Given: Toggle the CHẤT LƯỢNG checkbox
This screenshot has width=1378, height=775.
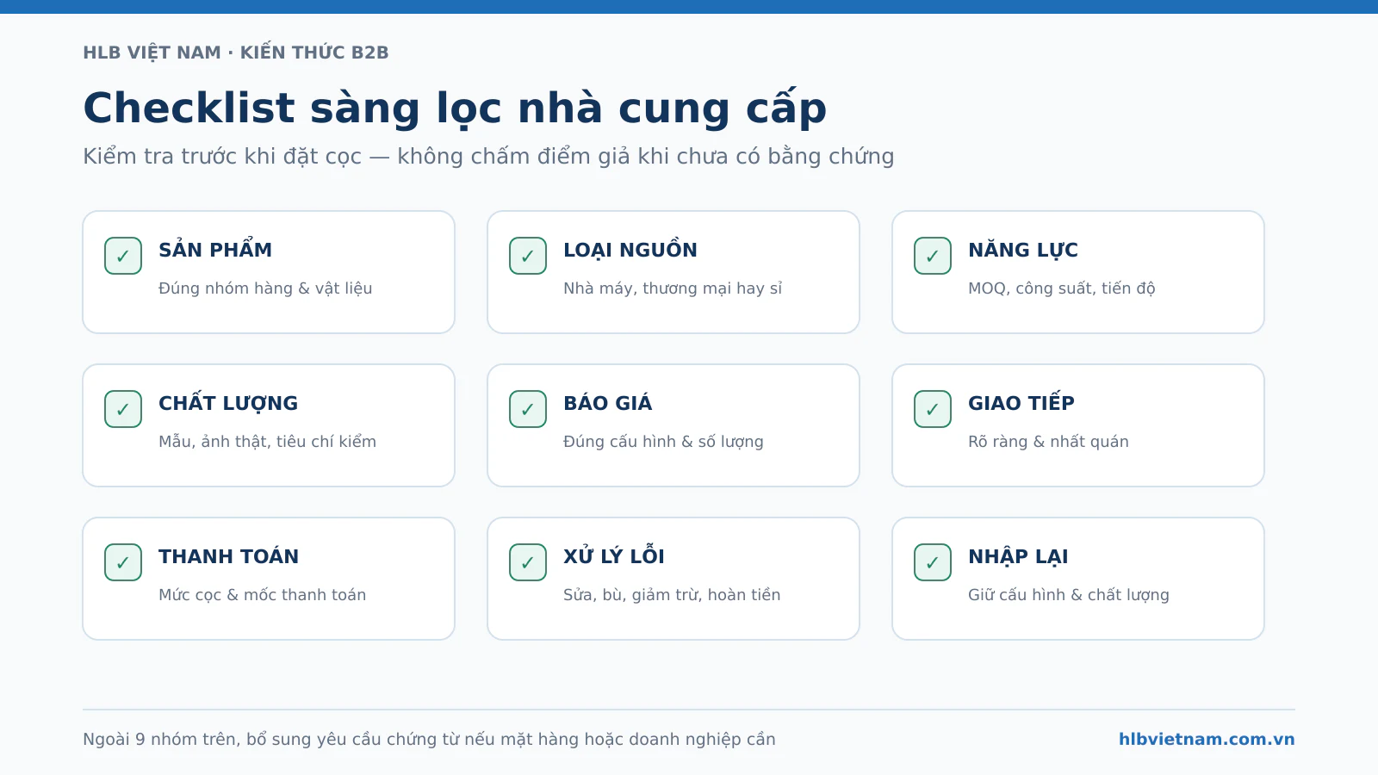Looking at the screenshot, I should pos(123,409).
